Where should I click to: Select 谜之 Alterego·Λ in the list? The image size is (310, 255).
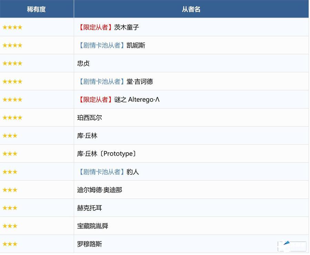(137, 100)
